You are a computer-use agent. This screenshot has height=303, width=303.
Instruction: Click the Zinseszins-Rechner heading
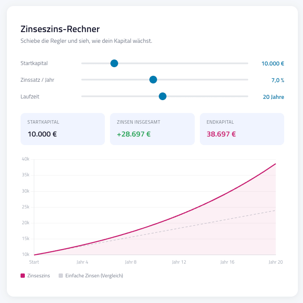pos(60,30)
